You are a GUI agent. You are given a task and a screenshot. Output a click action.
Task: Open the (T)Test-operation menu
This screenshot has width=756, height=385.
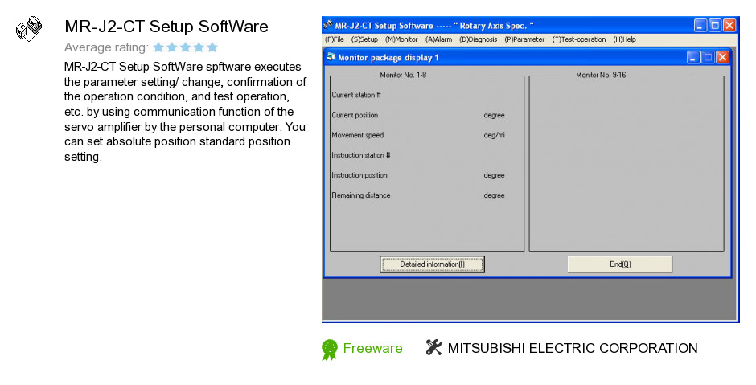[579, 39]
